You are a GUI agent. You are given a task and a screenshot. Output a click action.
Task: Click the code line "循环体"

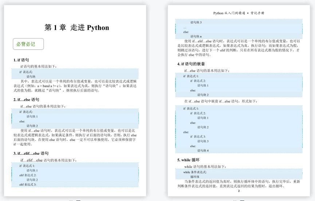[195, 177]
